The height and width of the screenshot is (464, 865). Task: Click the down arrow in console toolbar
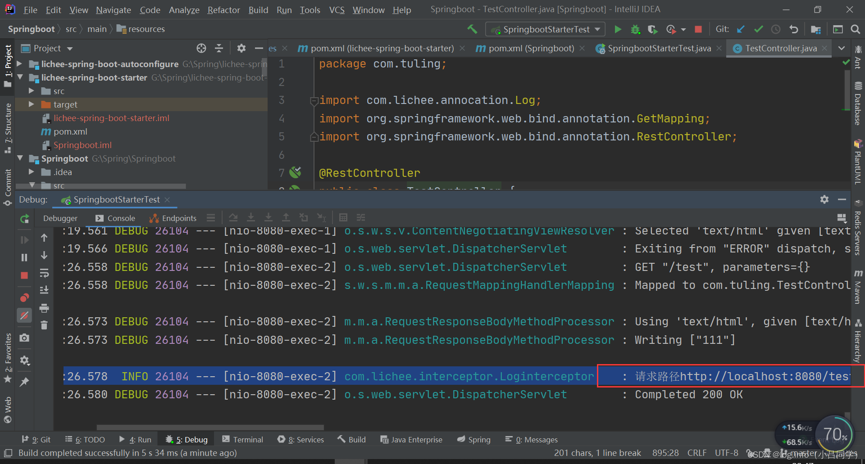pos(44,255)
